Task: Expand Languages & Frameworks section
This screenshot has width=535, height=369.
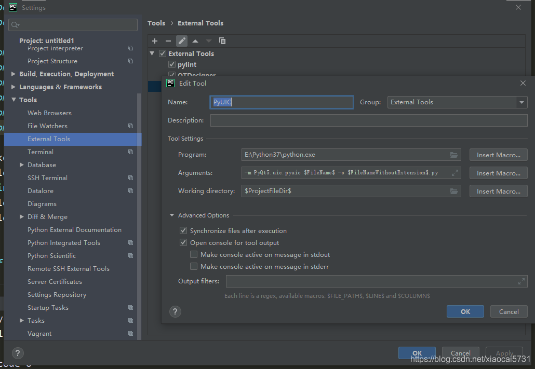Action: [x=14, y=87]
